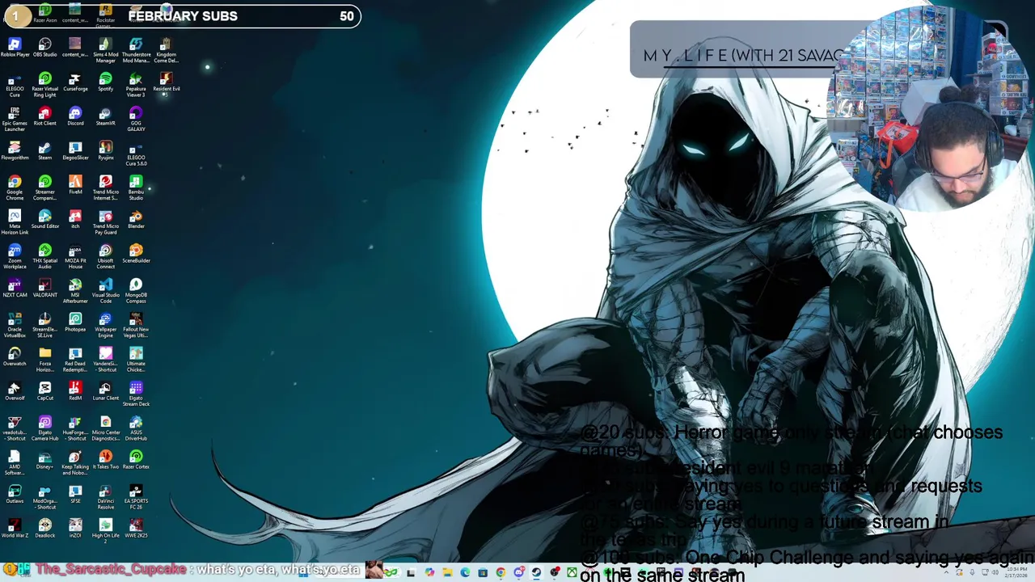Launch Riot Client from desktop

click(x=44, y=116)
